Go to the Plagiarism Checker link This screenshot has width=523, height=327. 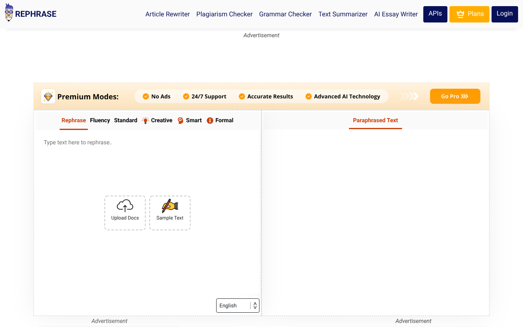point(224,14)
